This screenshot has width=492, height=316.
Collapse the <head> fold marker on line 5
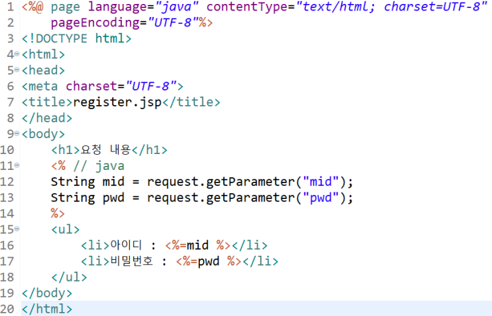tap(17, 70)
